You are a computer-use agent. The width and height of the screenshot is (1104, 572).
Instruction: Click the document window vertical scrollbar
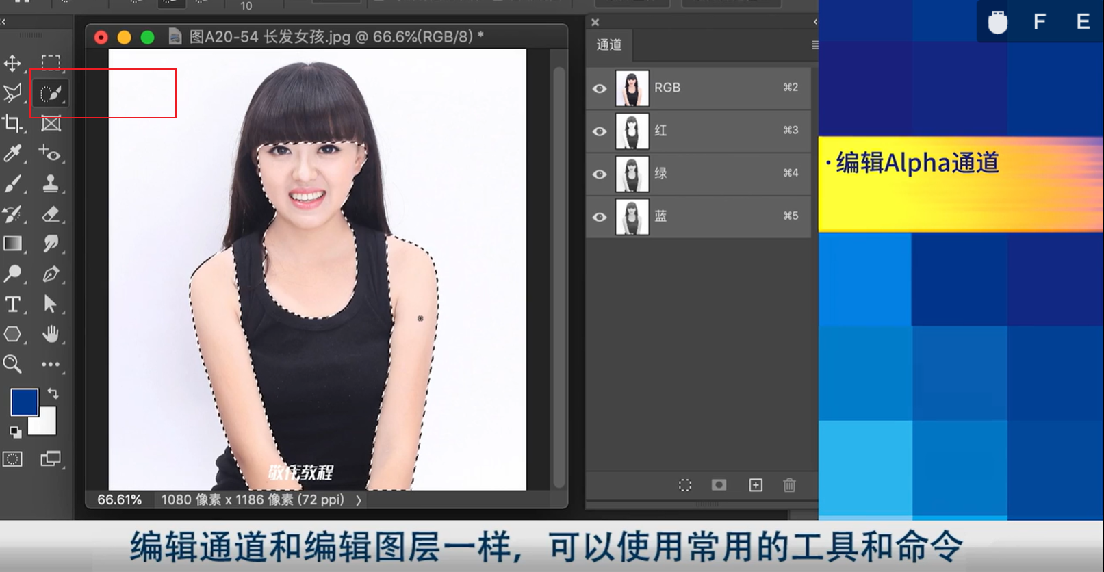559,277
